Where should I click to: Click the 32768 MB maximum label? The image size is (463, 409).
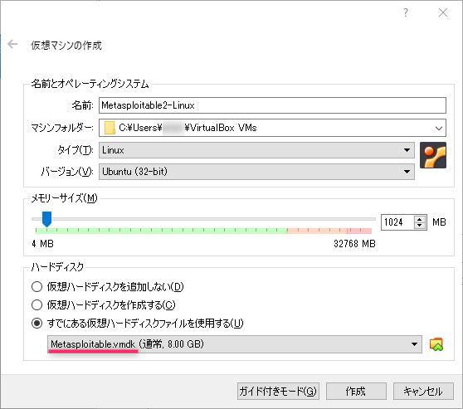pyautogui.click(x=354, y=244)
